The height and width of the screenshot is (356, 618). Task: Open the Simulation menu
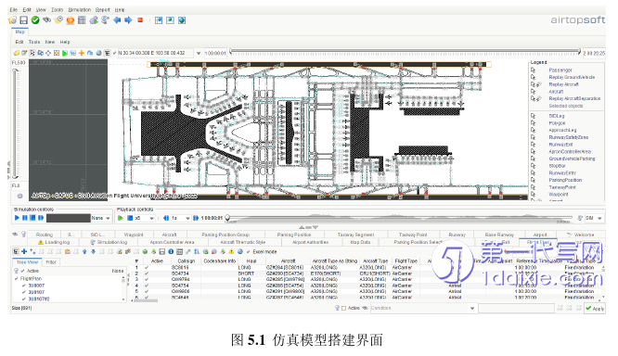[x=79, y=9]
